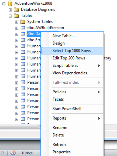
Task: Click the Türkçe language indicator
Action: pyautogui.click(x=27, y=153)
